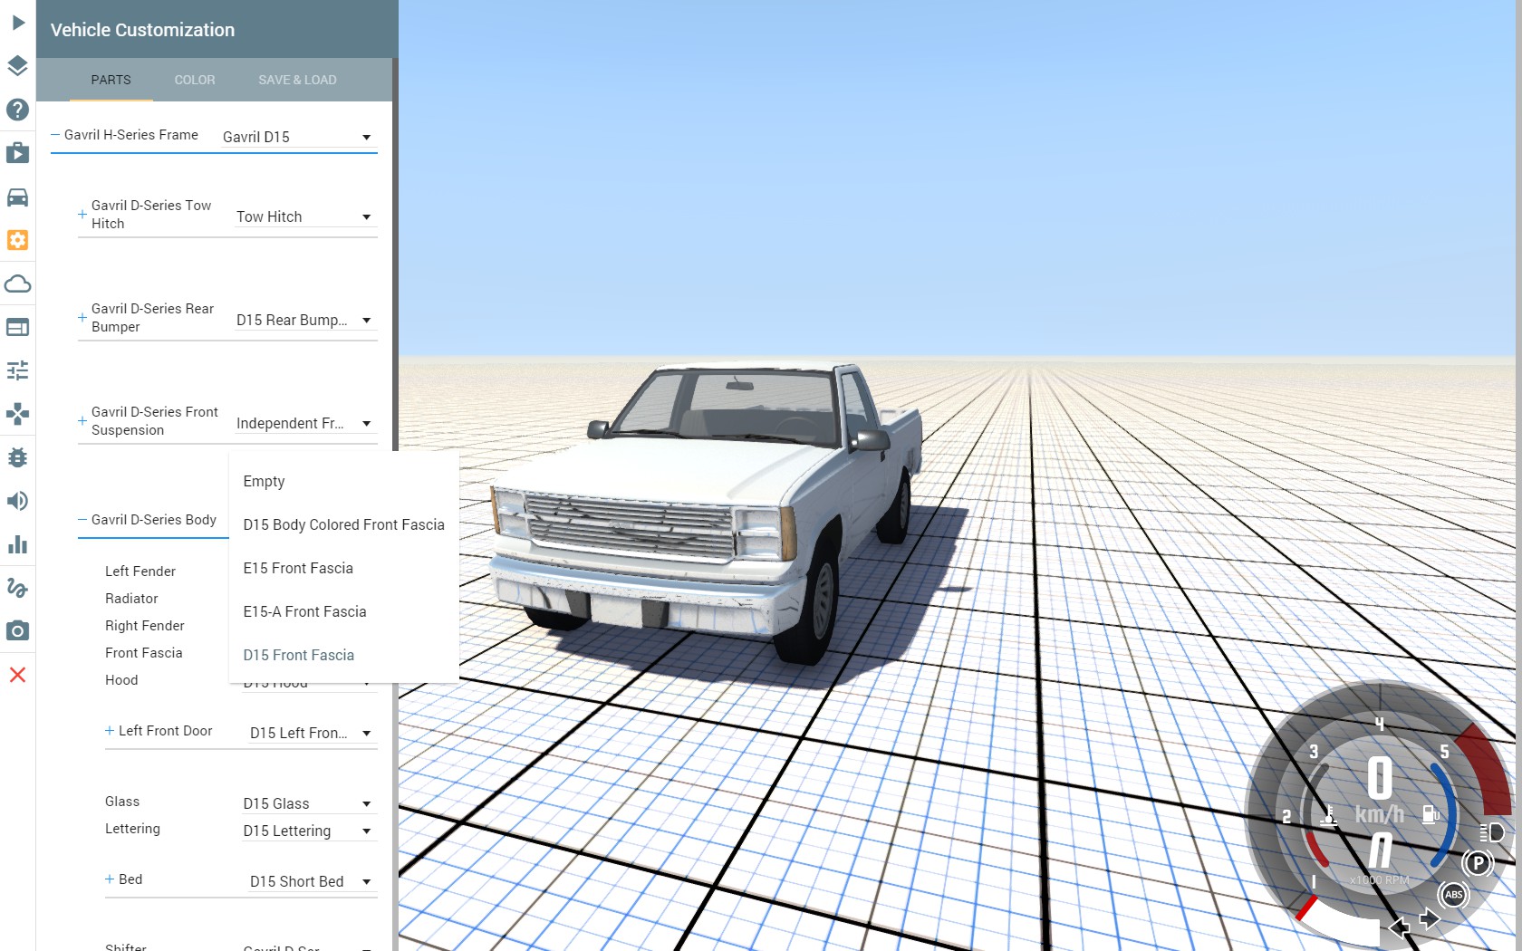Screen dimensions: 1522x951
Task: Select the D15 Front Fascia option
Action: coord(344,655)
